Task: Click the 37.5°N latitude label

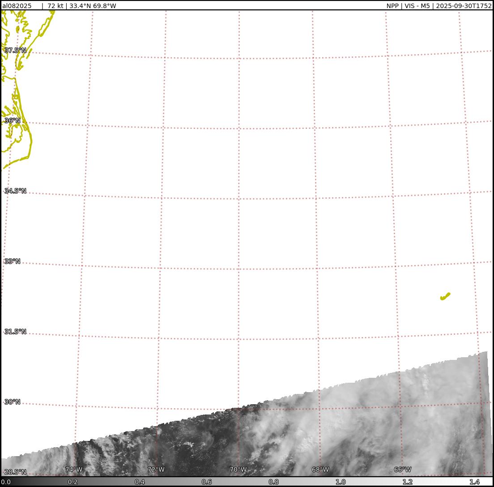Action: (x=15, y=51)
